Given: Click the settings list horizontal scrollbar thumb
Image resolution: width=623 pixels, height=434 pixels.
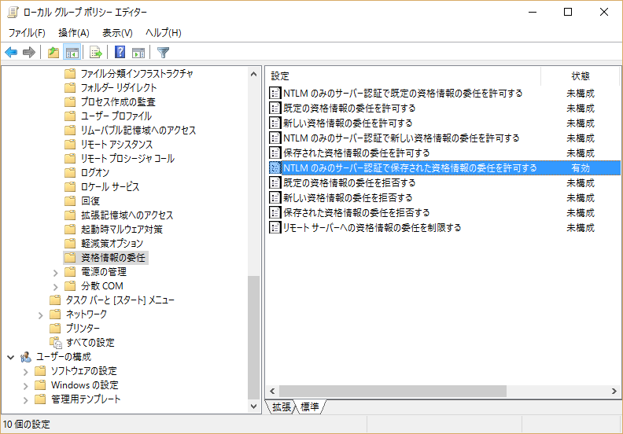Looking at the screenshot, I should 393,391.
